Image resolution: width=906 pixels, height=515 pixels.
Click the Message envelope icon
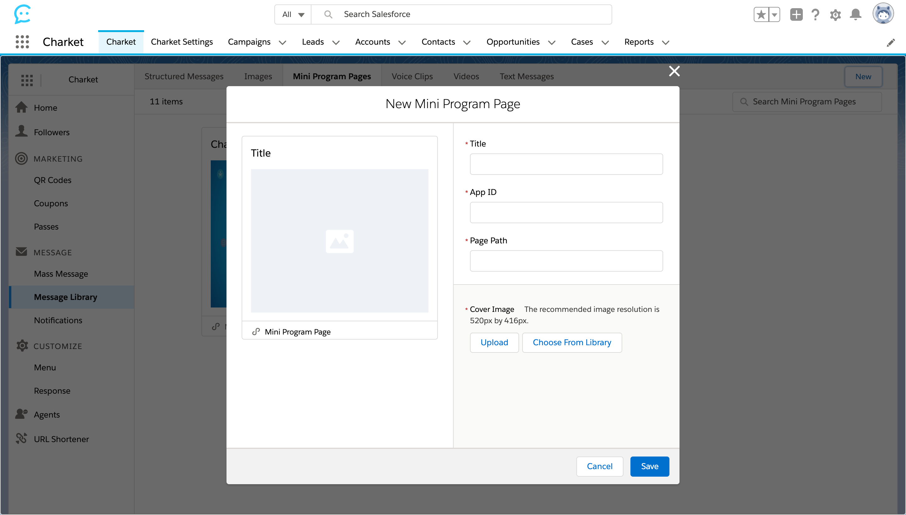(x=21, y=252)
